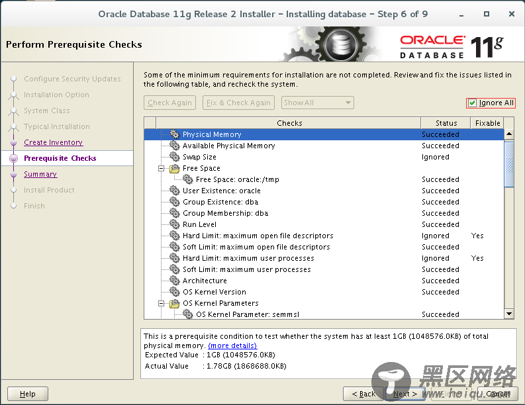This screenshot has height=405, width=525.
Task: Click the Fix & Check Again button
Action: tap(238, 103)
